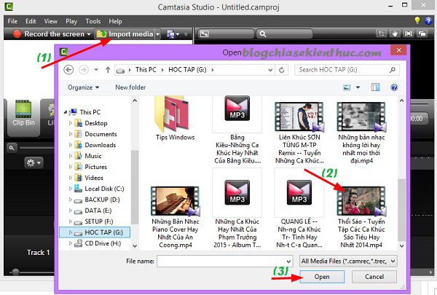Click the dialog help icon
This screenshot has height=295, width=437.
[394, 87]
